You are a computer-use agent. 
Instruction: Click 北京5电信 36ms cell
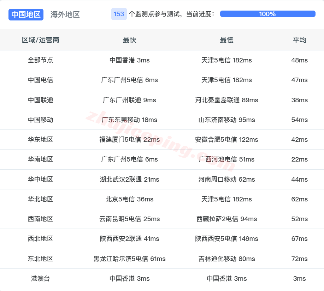[130, 199]
